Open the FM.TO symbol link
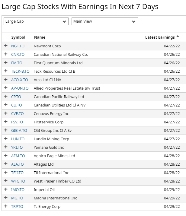 coord(17,63)
